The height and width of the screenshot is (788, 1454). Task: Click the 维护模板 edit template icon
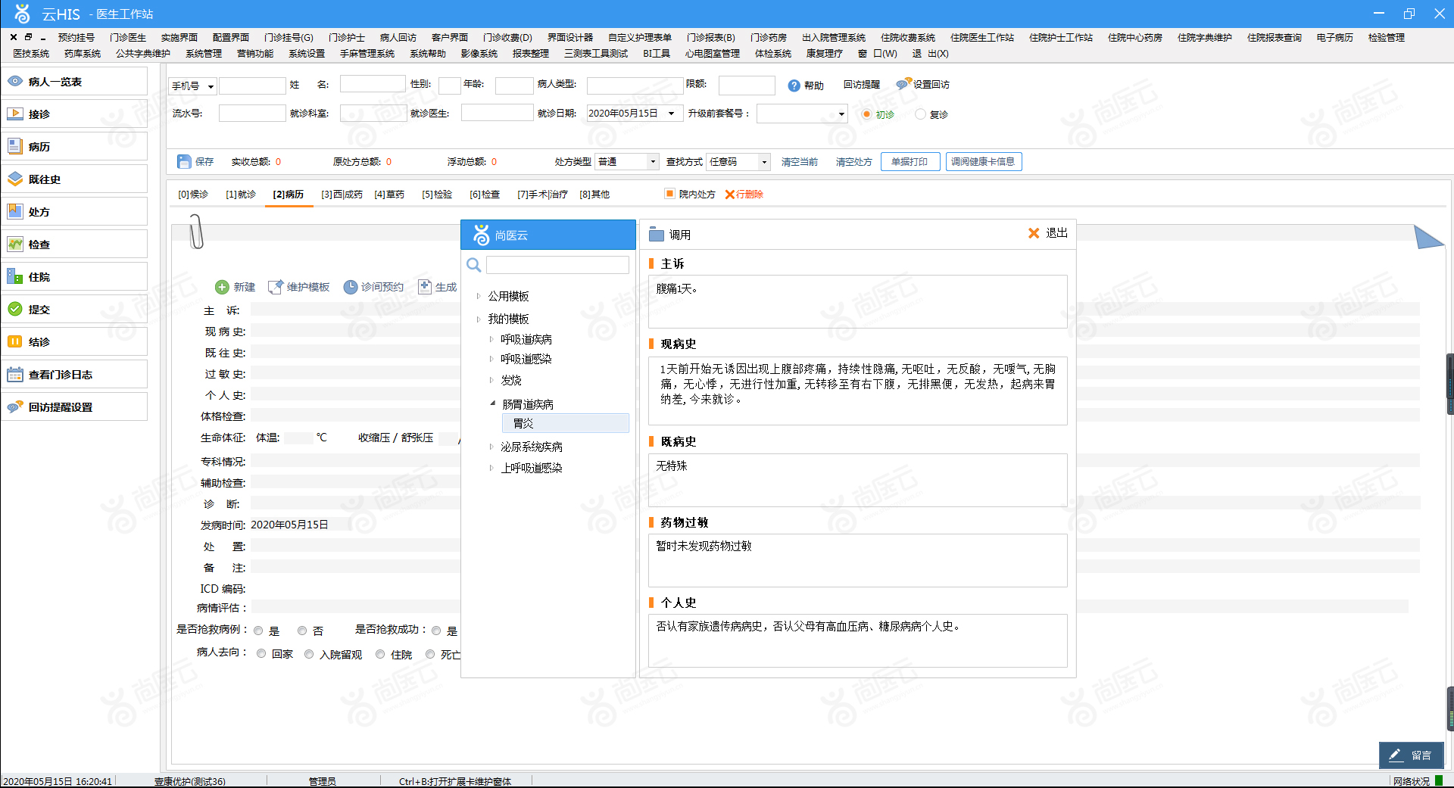pos(276,287)
